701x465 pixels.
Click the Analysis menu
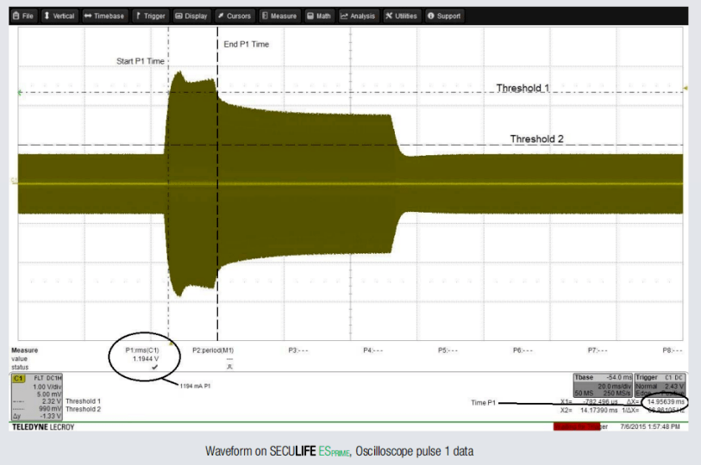pos(358,15)
